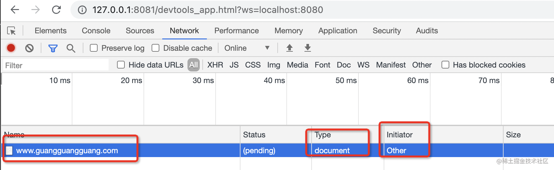Image resolution: width=554 pixels, height=170 pixels.
Task: Click the export HAR download arrow
Action: (x=308, y=48)
